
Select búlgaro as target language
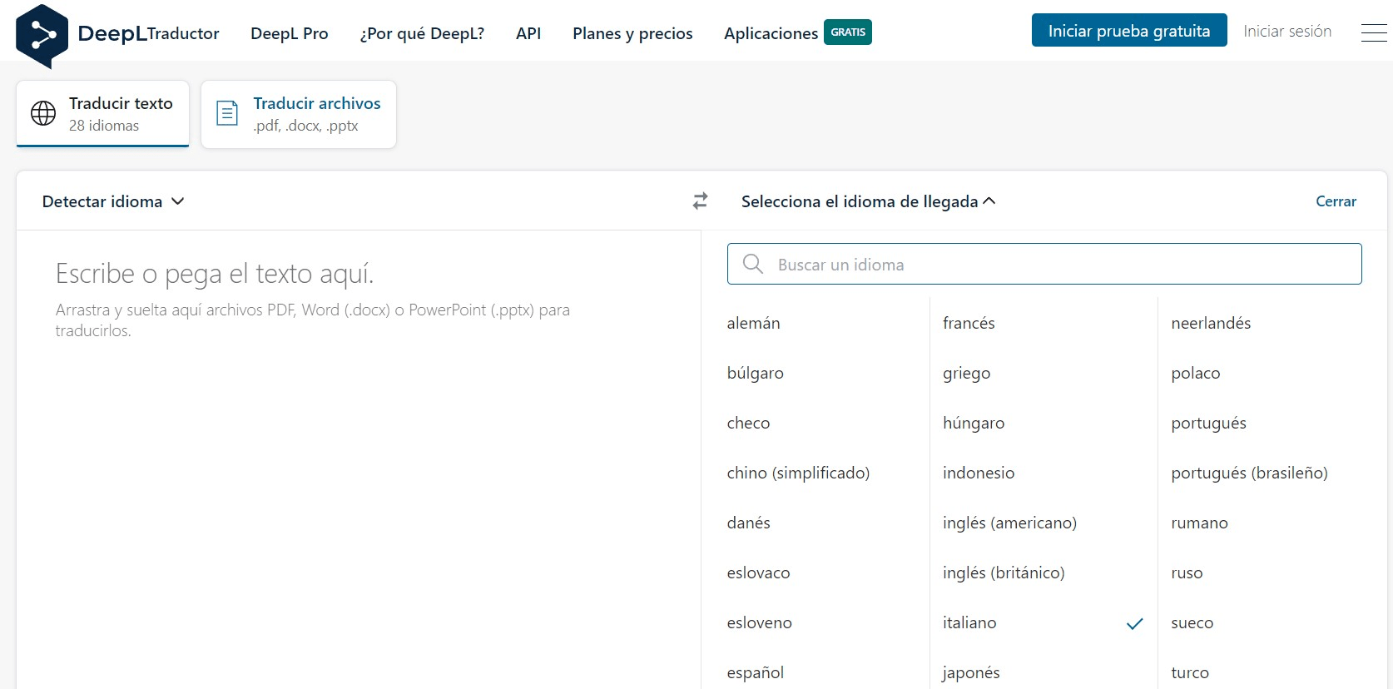pos(755,373)
